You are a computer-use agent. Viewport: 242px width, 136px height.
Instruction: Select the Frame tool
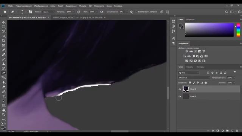pos(3,45)
